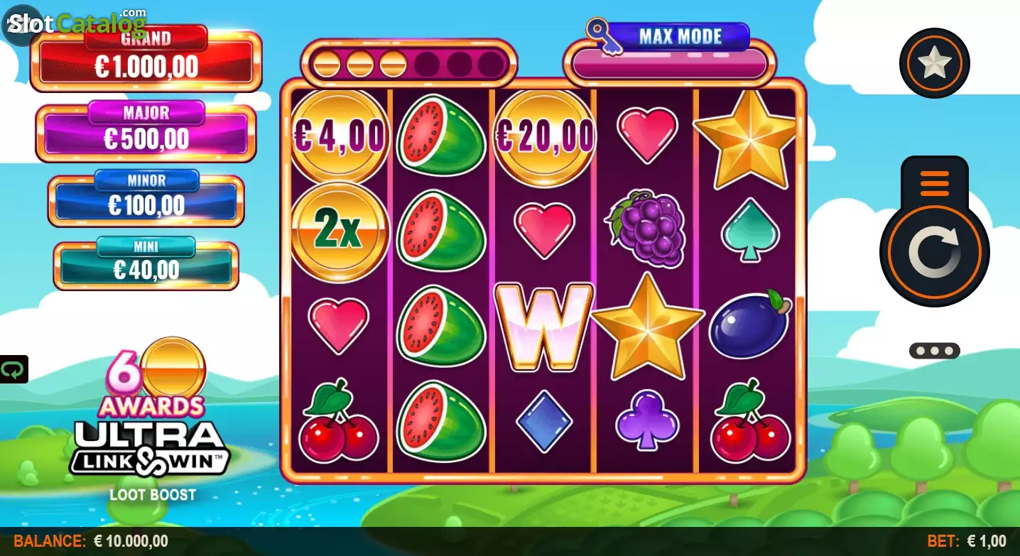Toggle the MAX MODE label
This screenshot has height=556, width=1020.
click(x=680, y=36)
